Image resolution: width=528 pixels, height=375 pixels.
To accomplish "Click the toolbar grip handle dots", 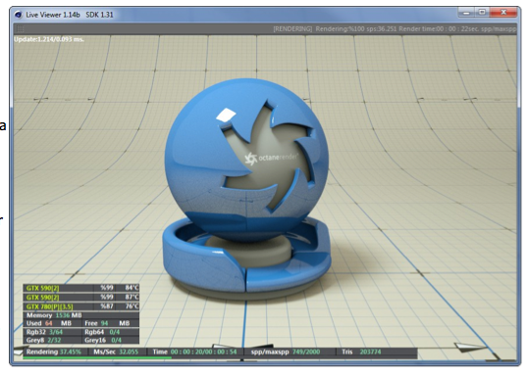I will pos(20,29).
